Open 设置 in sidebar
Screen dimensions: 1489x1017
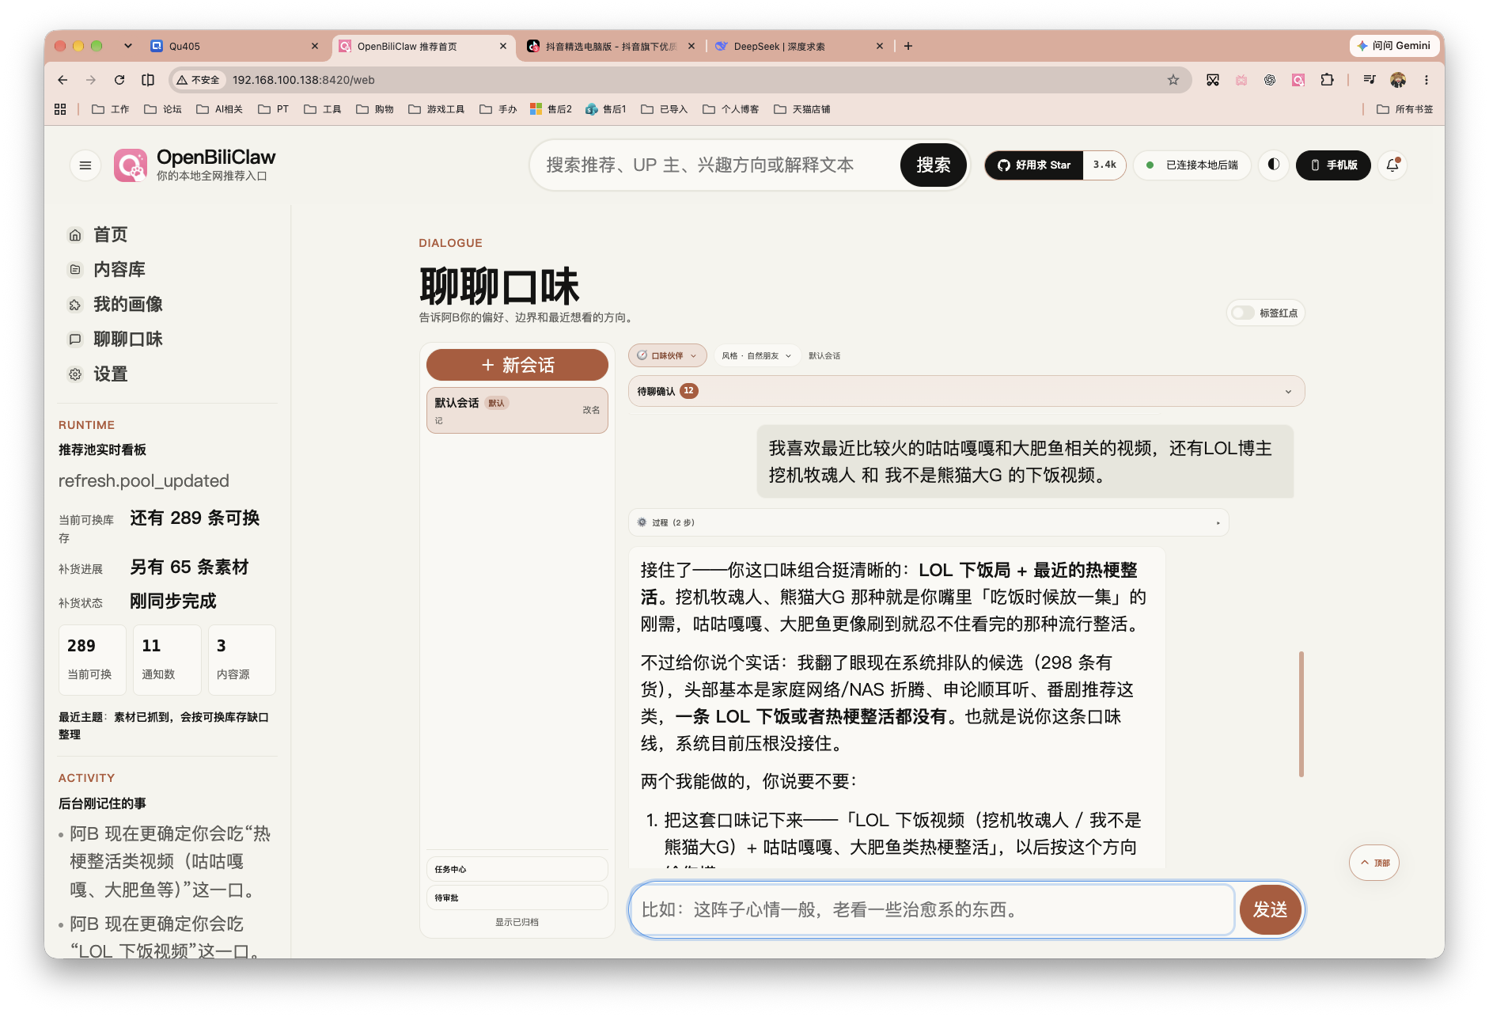coord(110,374)
